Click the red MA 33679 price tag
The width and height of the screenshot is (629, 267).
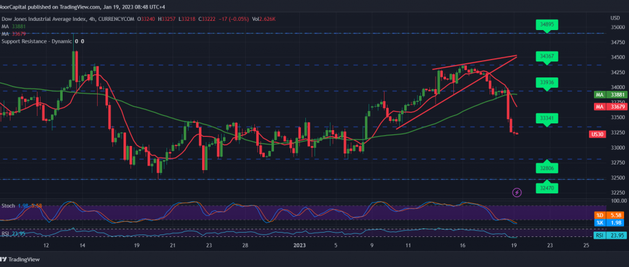(611, 107)
